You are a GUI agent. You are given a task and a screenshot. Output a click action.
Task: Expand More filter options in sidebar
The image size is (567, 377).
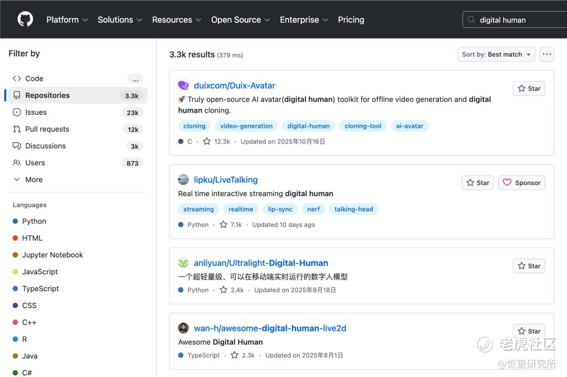point(34,179)
